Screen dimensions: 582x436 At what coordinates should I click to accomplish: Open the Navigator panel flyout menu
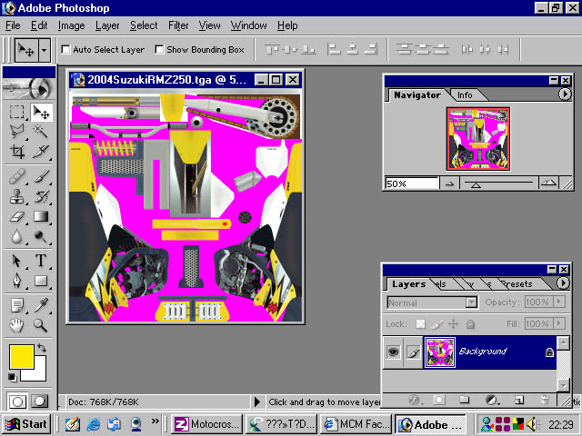coord(565,94)
